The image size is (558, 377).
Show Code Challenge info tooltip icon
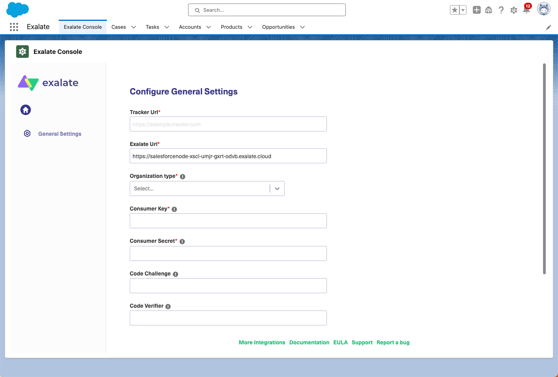click(x=175, y=274)
